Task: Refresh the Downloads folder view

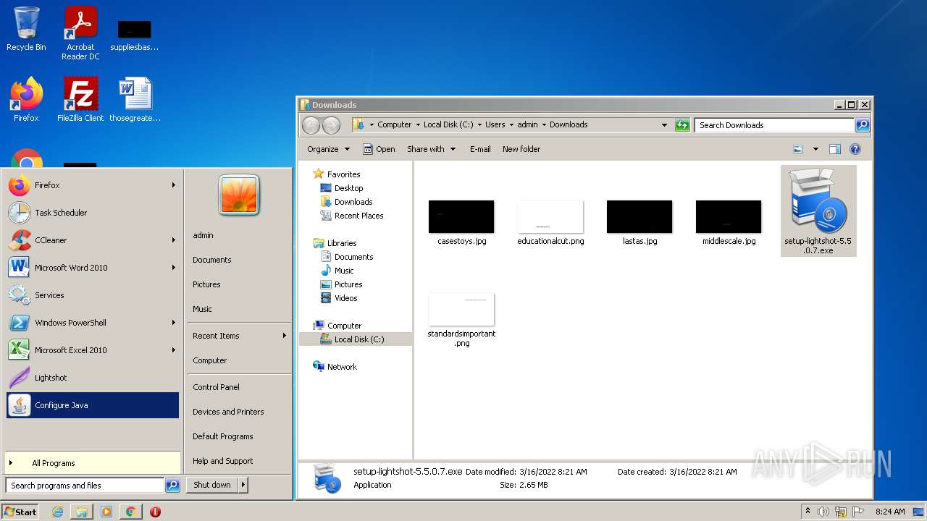Action: tap(682, 125)
